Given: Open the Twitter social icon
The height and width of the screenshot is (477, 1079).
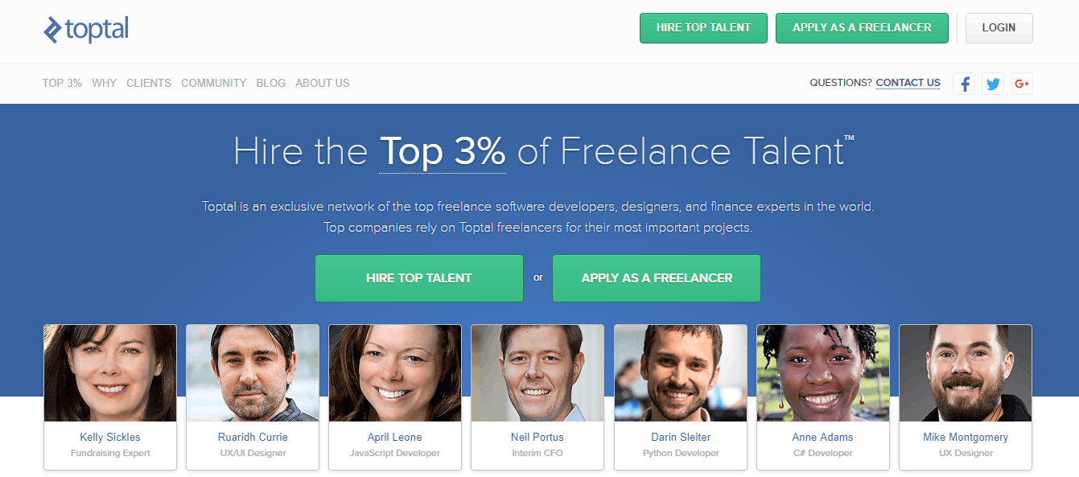Looking at the screenshot, I should pos(993,84).
